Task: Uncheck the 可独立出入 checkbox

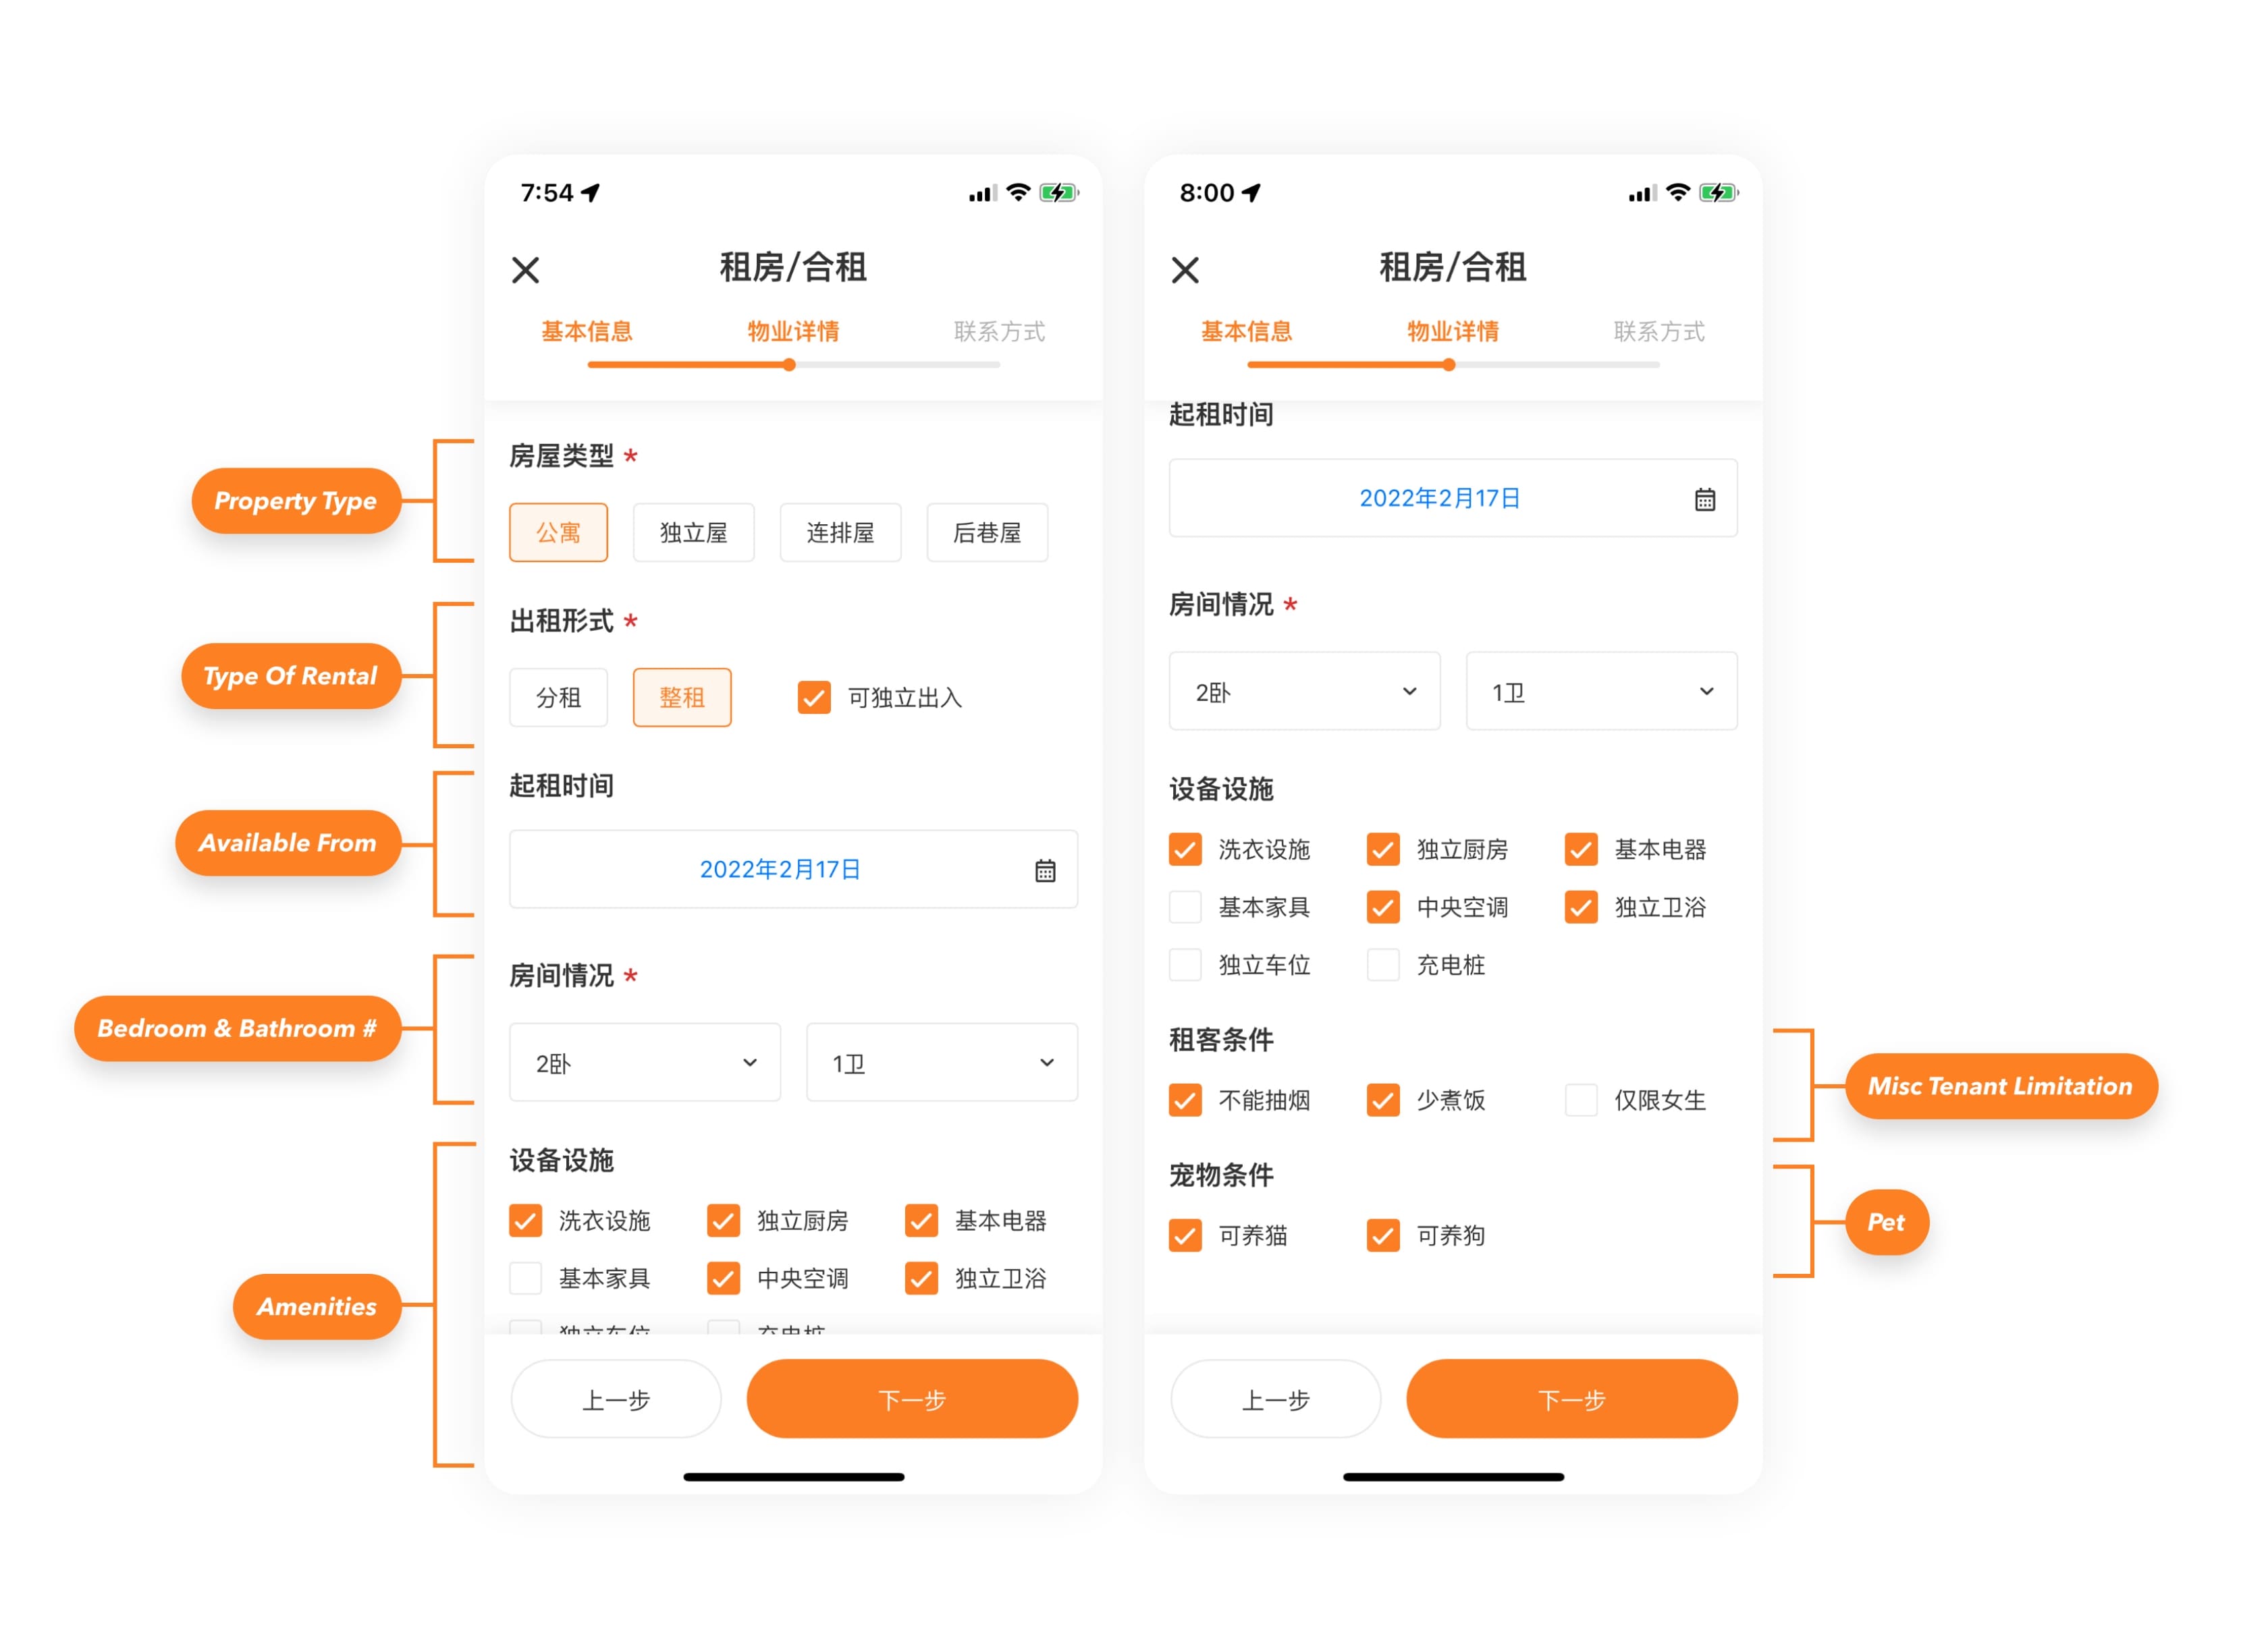Action: (814, 698)
